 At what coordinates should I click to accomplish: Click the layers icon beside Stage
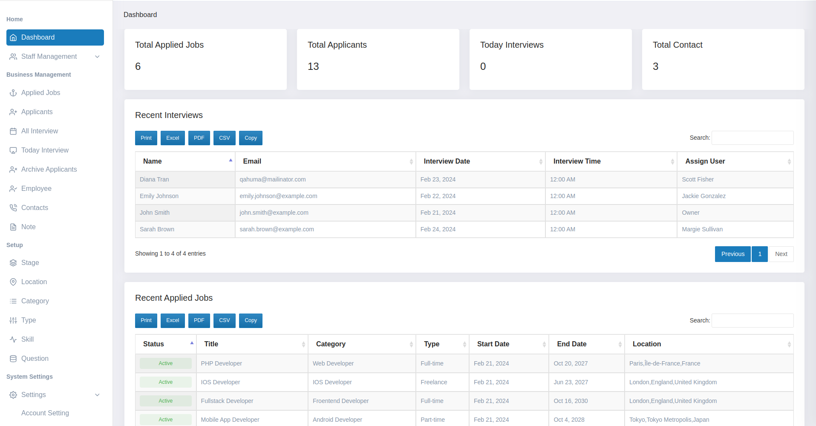click(13, 263)
